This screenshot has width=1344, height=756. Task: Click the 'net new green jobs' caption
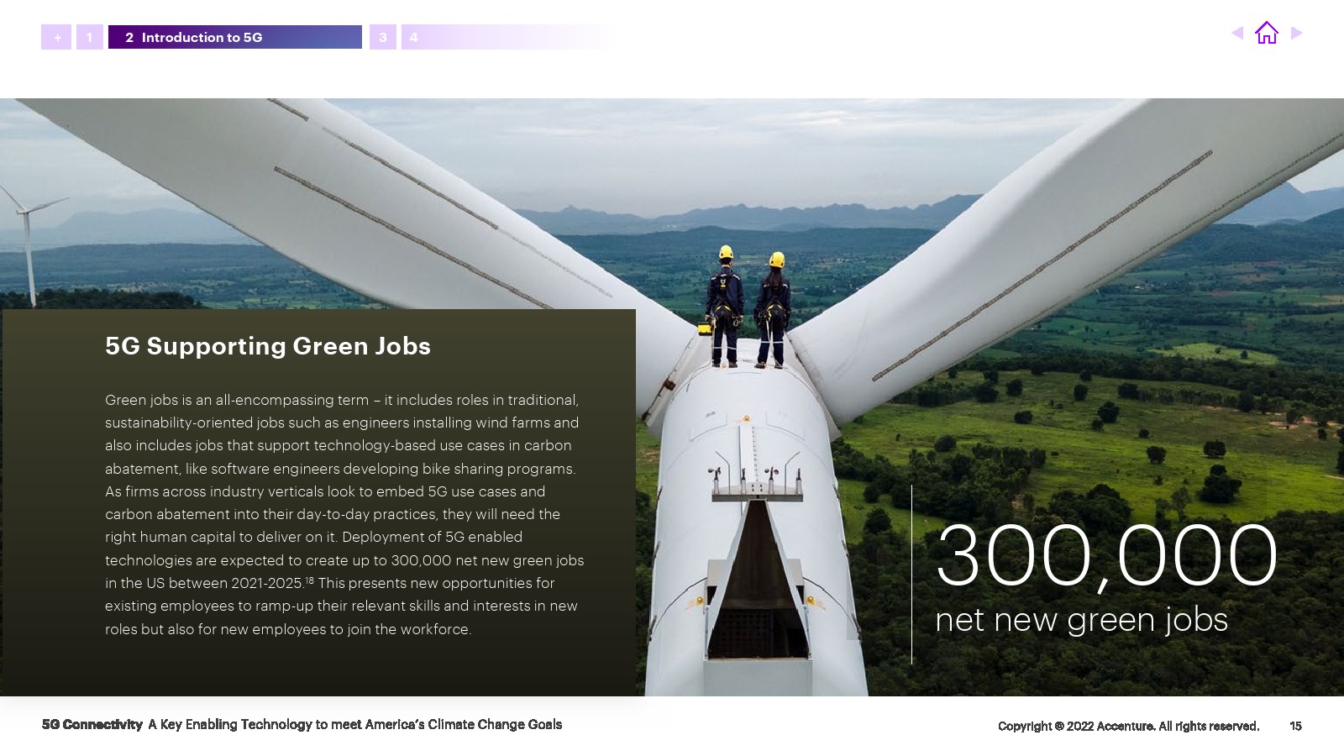(x=1081, y=620)
